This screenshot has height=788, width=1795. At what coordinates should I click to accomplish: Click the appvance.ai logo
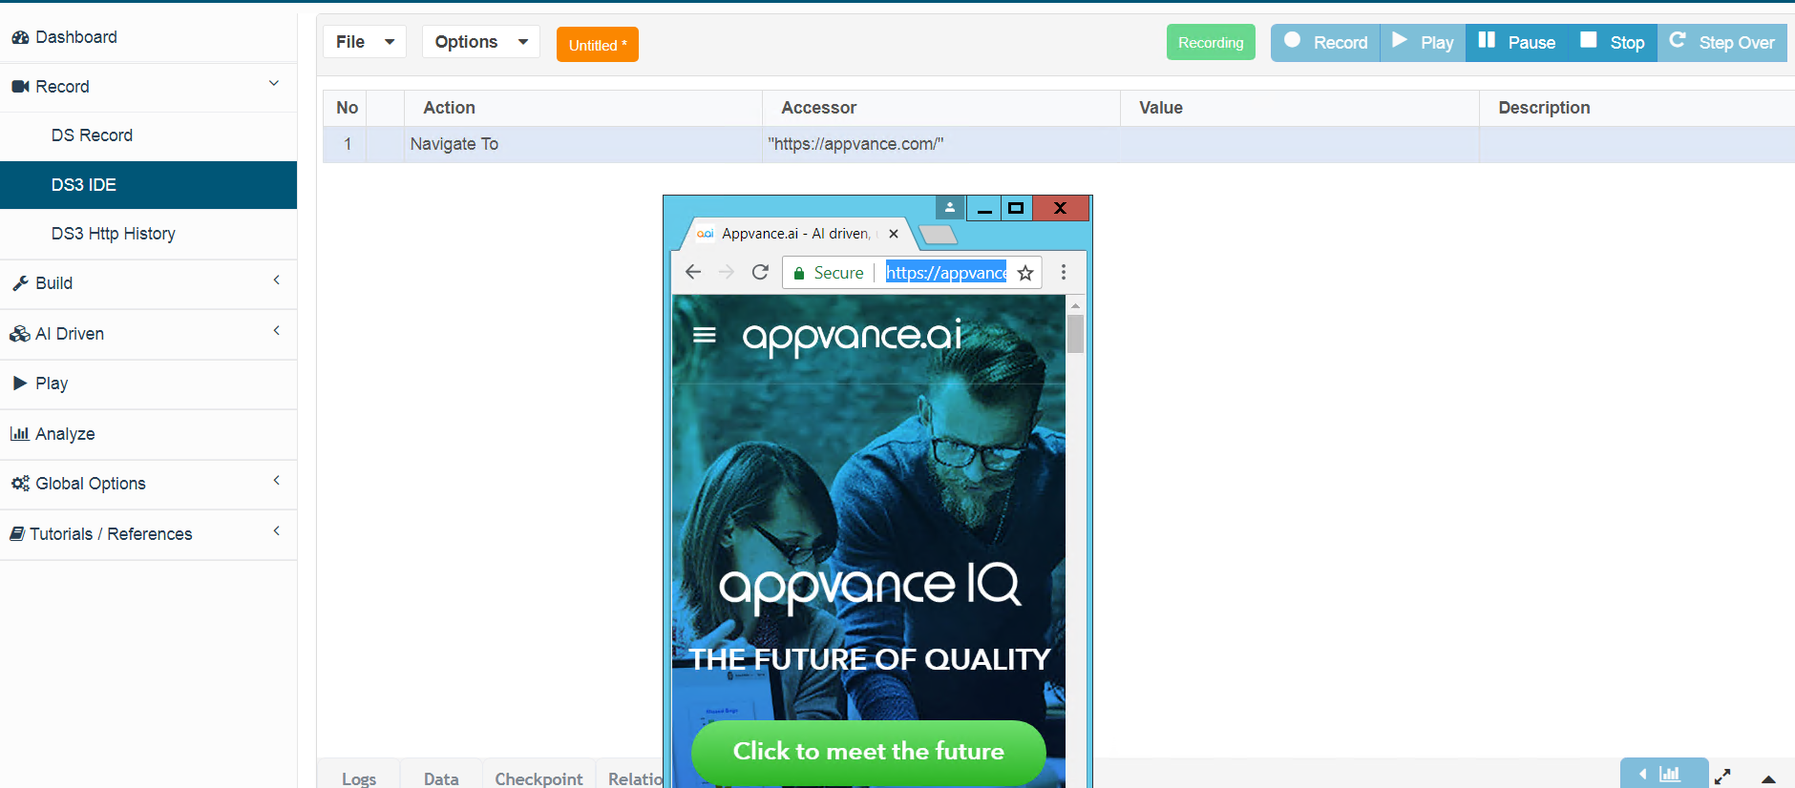(852, 338)
